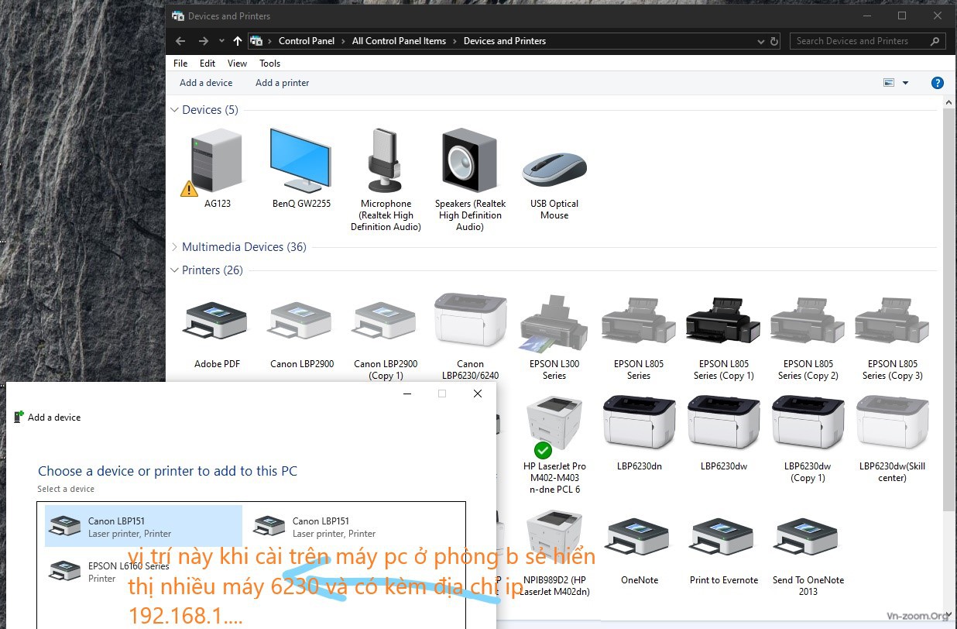The width and height of the screenshot is (957, 629).
Task: Open the Change your view dropdown arrow
Action: 905,83
